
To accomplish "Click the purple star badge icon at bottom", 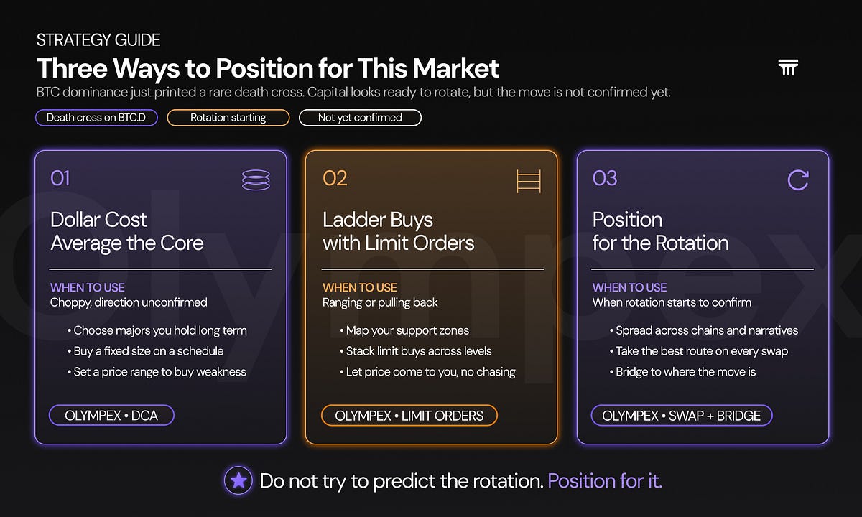I will pos(238,480).
